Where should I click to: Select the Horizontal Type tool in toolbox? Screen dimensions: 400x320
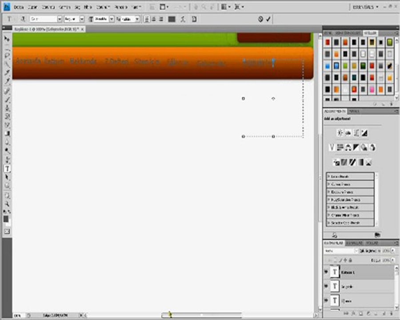(7, 169)
